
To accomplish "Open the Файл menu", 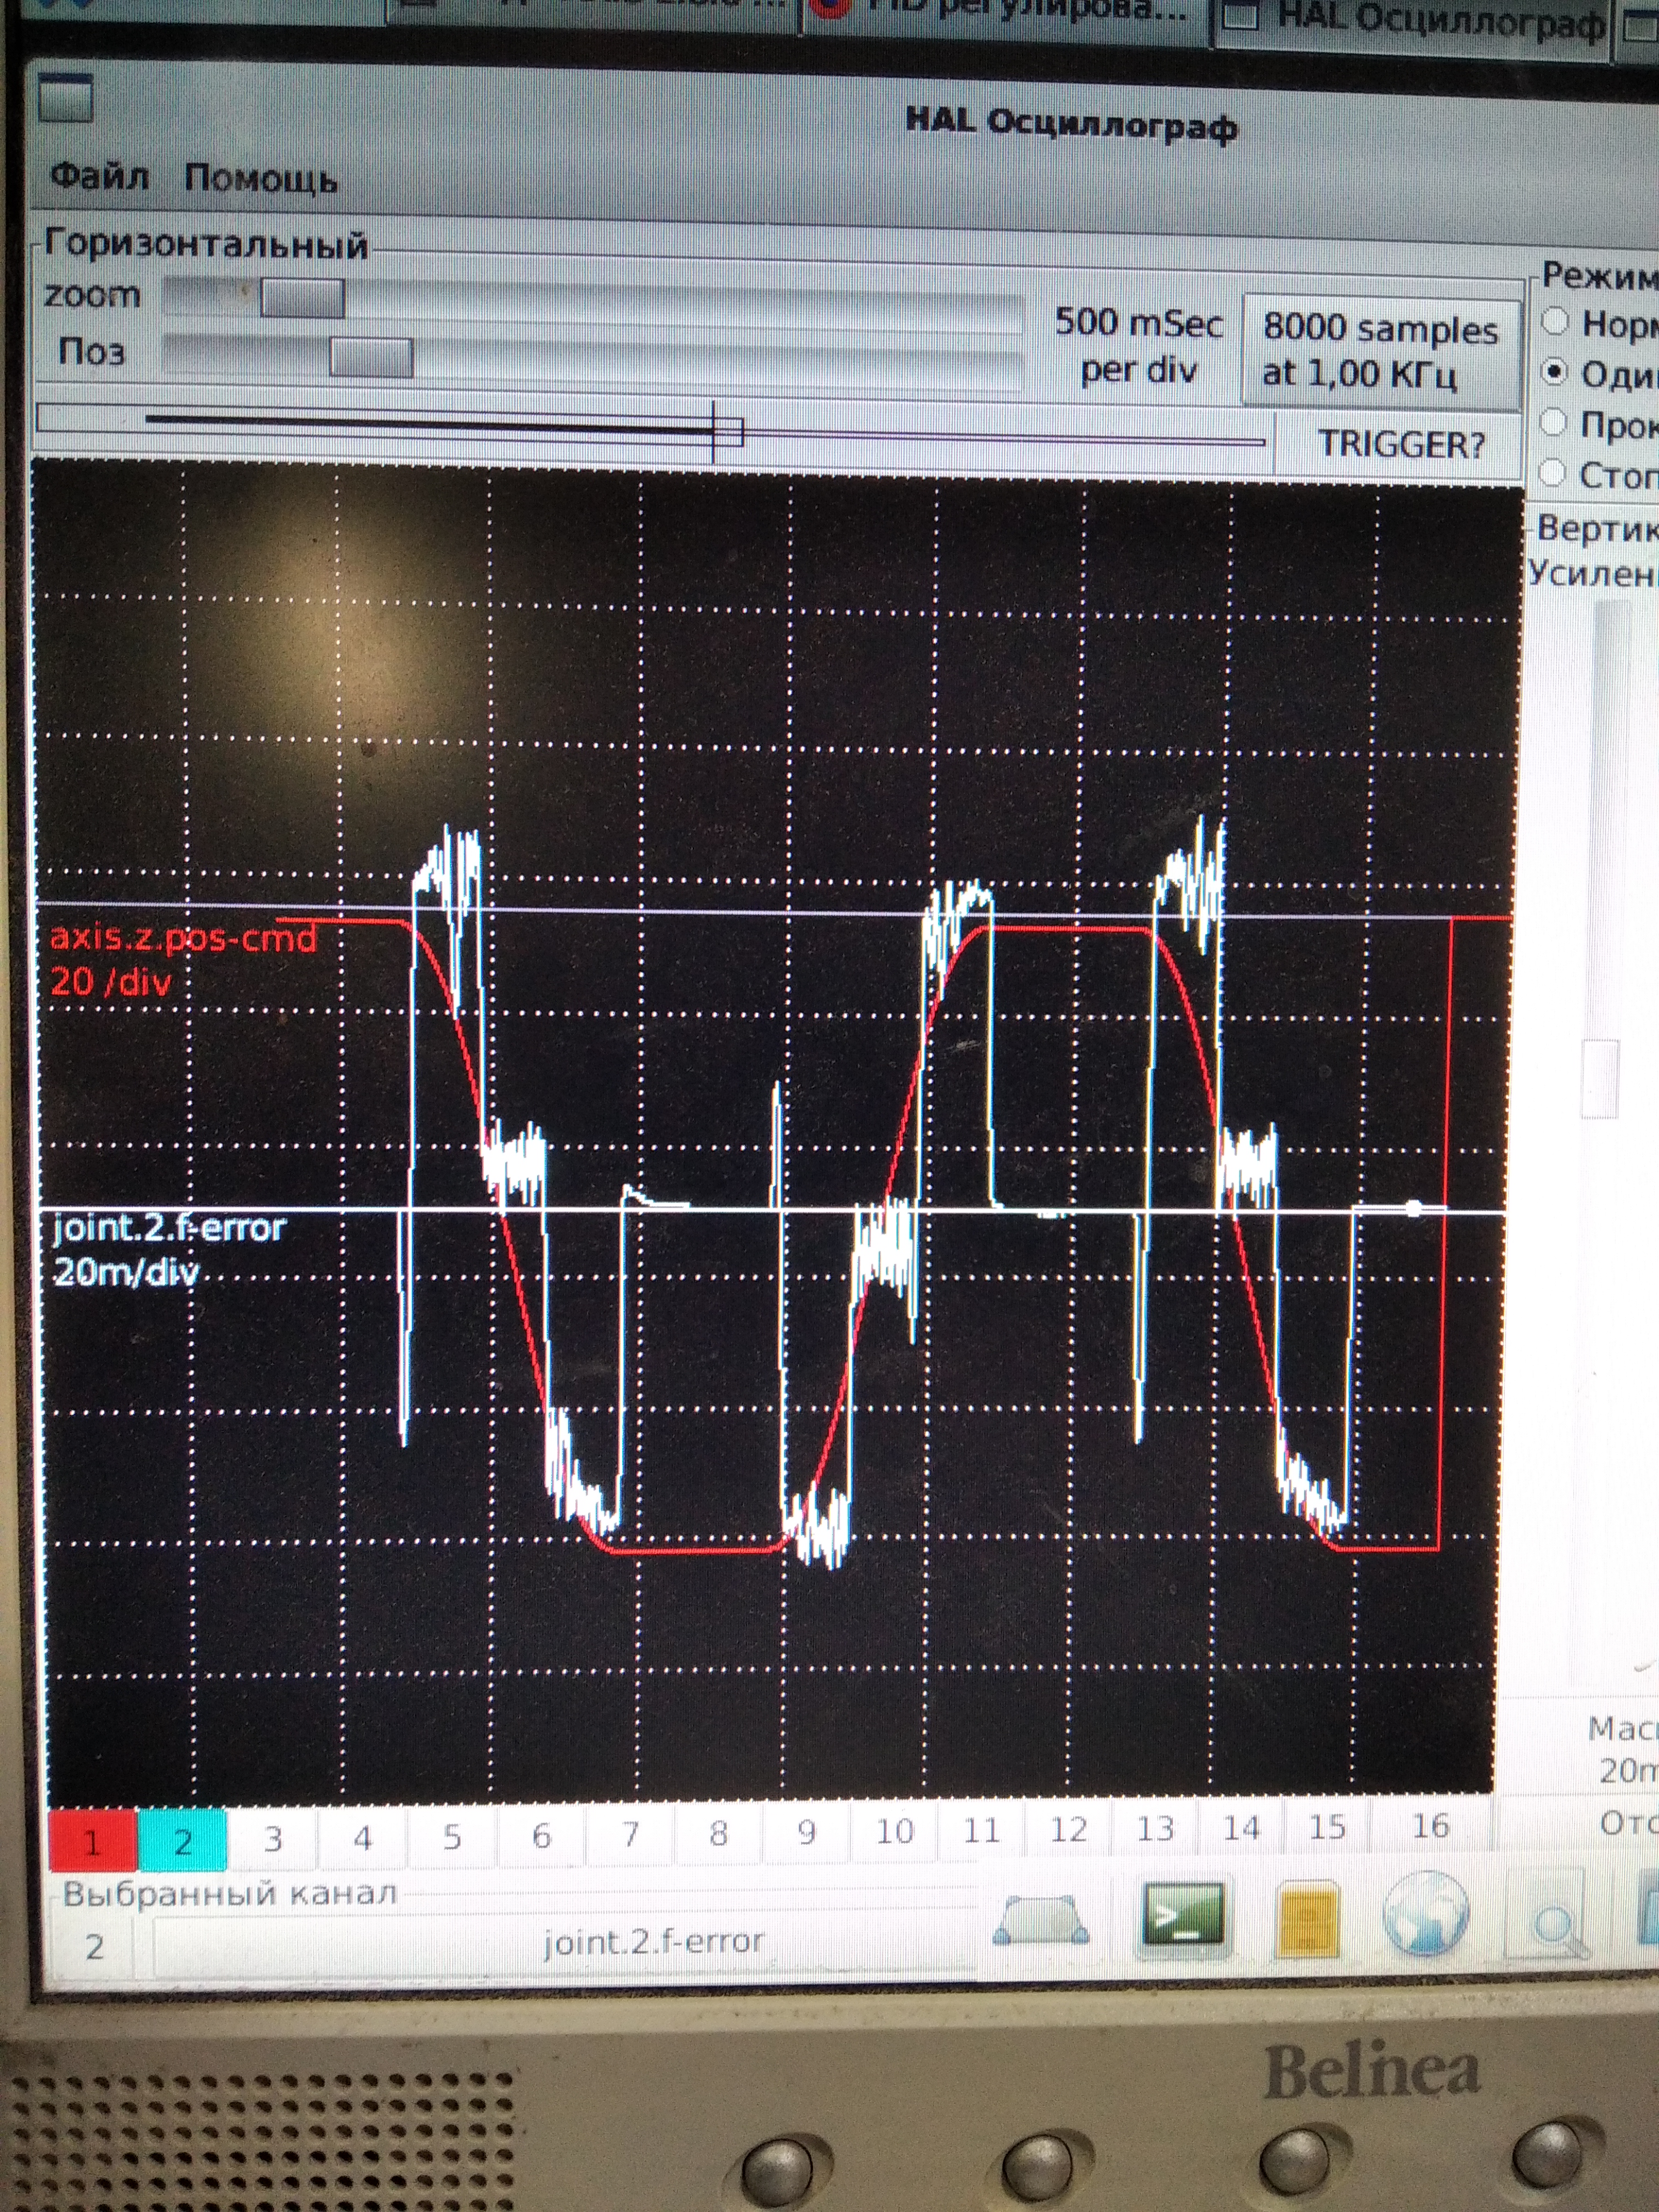I will tap(99, 177).
